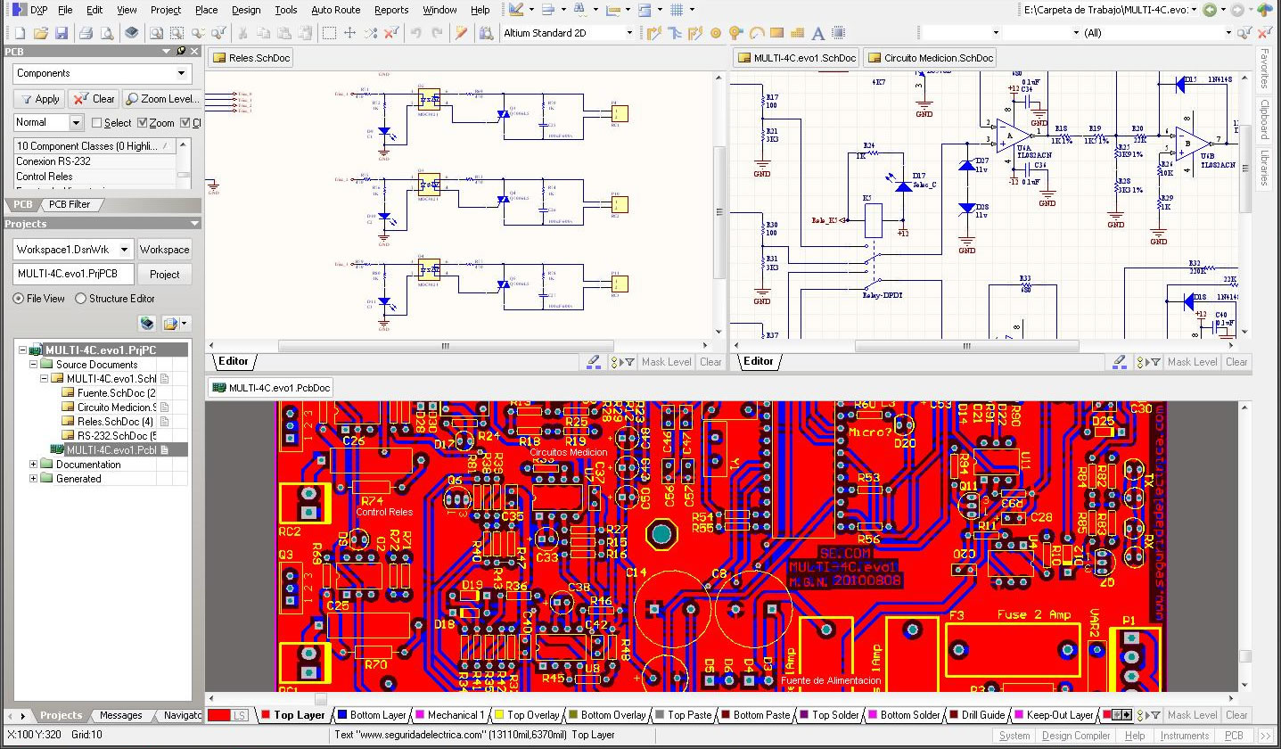
Task: Select the Place Arc tool
Action: [756, 33]
